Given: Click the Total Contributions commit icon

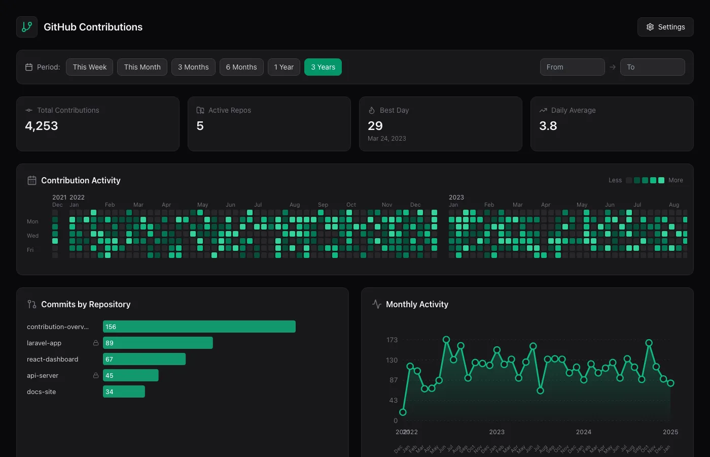Looking at the screenshot, I should pos(29,110).
